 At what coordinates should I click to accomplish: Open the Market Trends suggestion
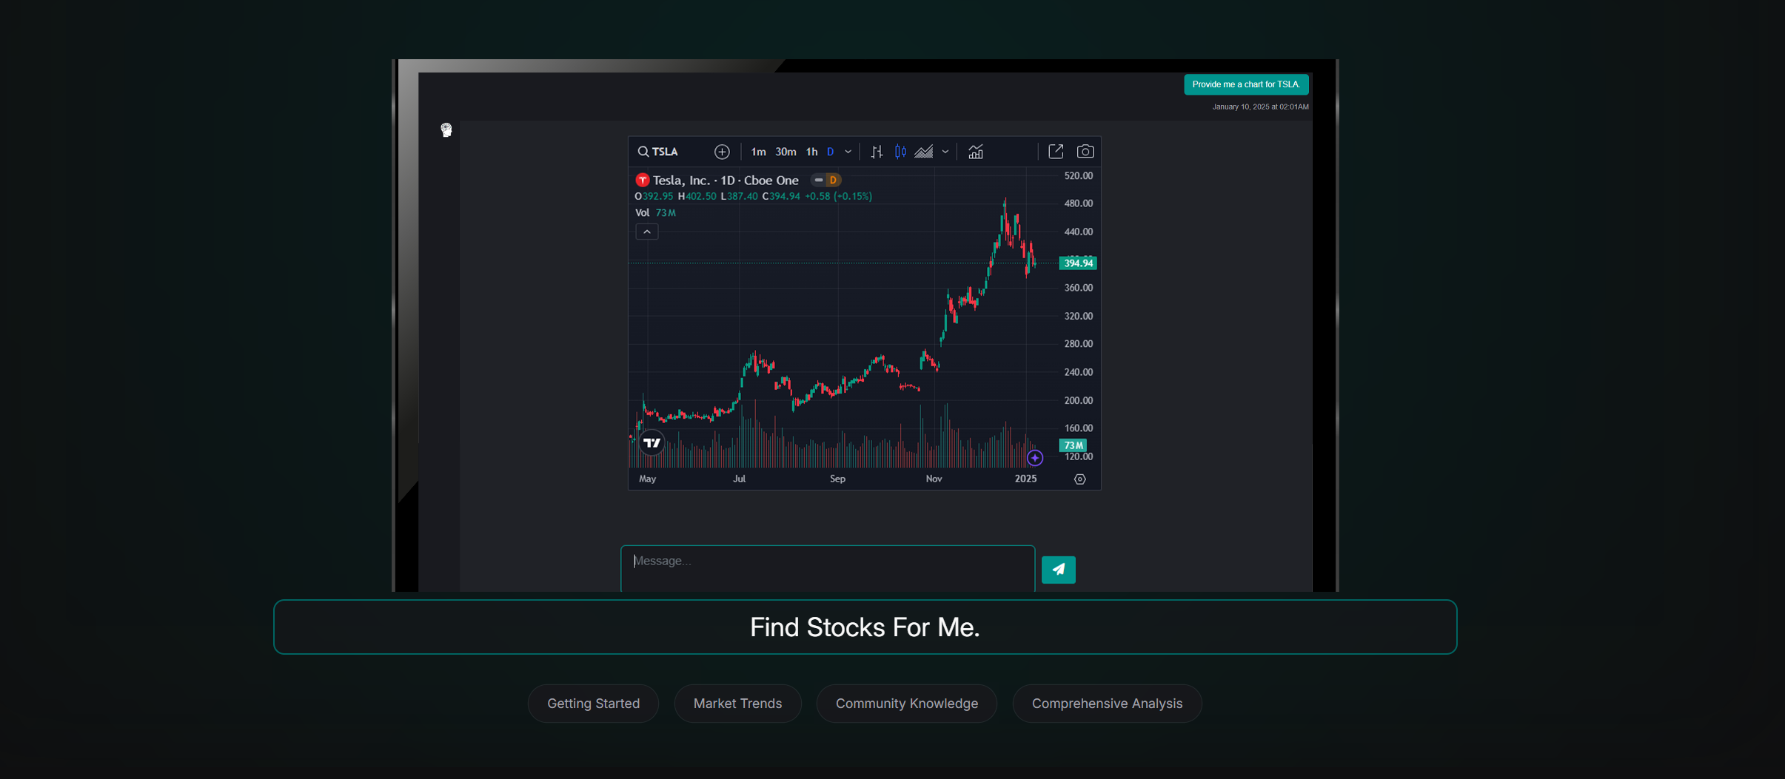click(737, 703)
